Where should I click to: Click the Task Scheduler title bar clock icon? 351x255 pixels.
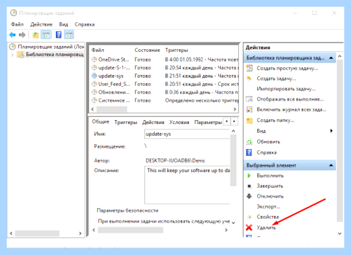coord(13,13)
